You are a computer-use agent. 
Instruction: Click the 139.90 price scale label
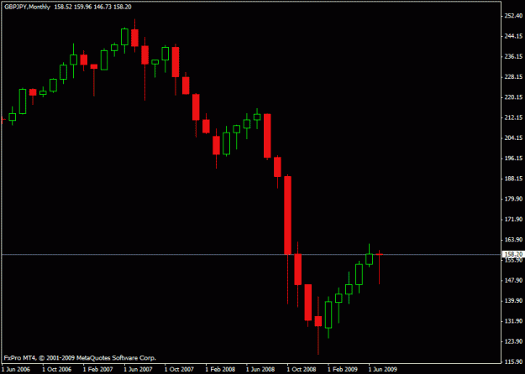pyautogui.click(x=513, y=300)
